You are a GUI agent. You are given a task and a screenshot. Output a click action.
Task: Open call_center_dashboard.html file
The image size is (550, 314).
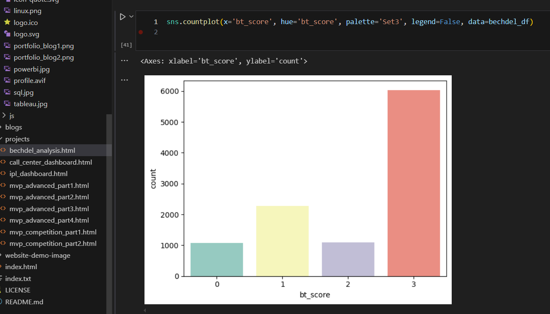50,162
